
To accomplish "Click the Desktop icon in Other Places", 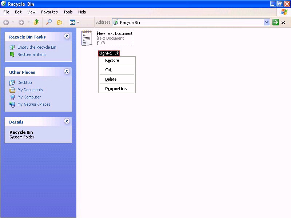I will coord(12,82).
